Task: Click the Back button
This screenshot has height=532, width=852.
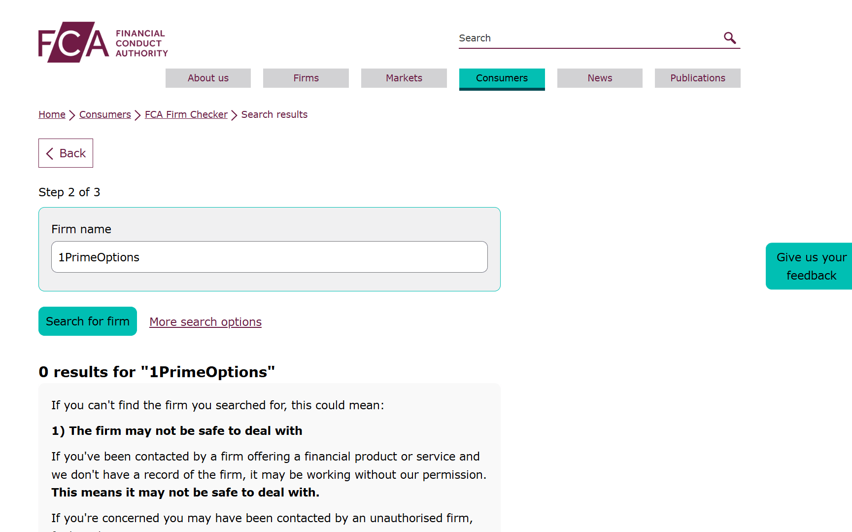Action: pyautogui.click(x=66, y=153)
